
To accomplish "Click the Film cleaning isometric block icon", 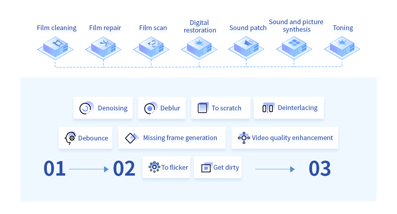I will 56,47.
